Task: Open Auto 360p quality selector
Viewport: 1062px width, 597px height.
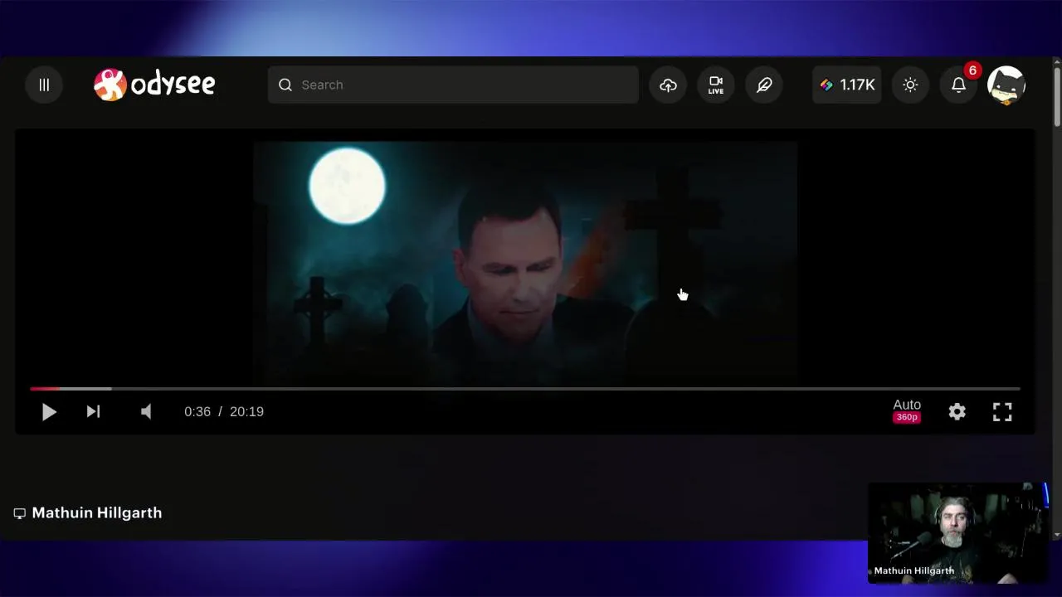Action: (x=907, y=410)
